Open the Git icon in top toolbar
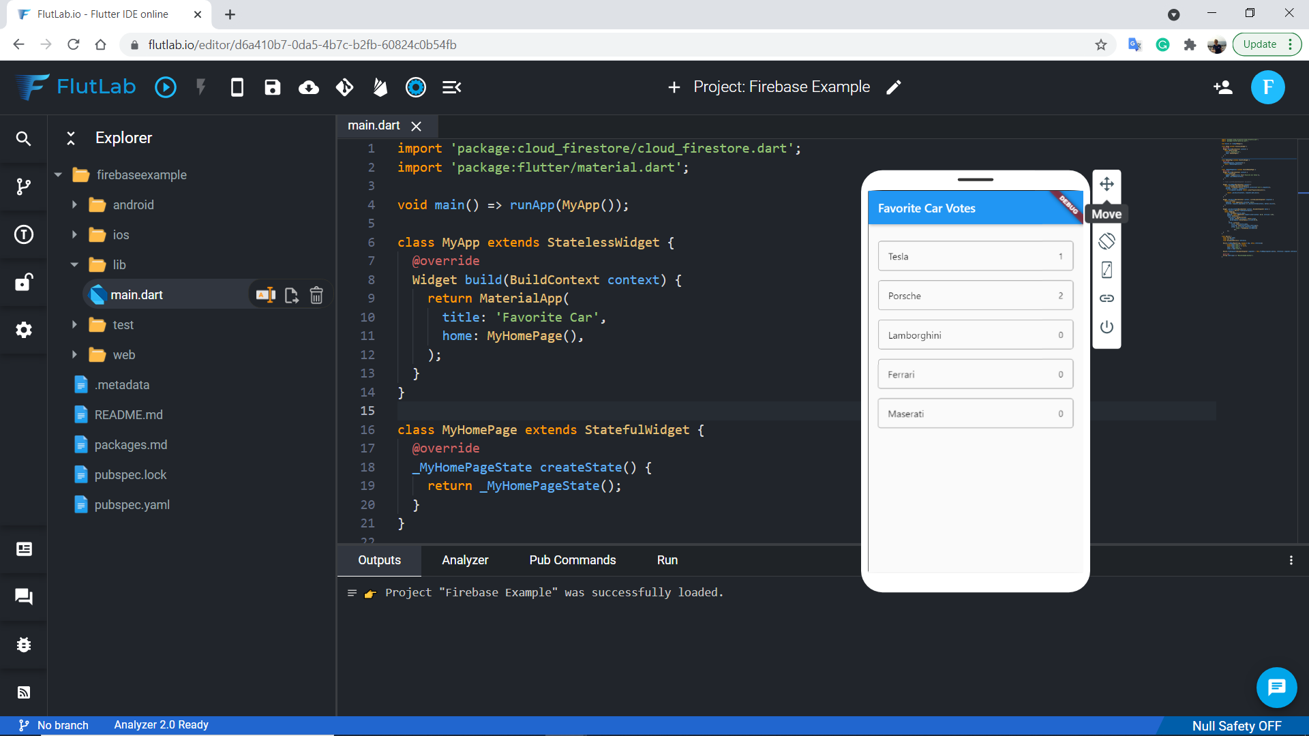This screenshot has height=736, width=1309. [x=344, y=87]
